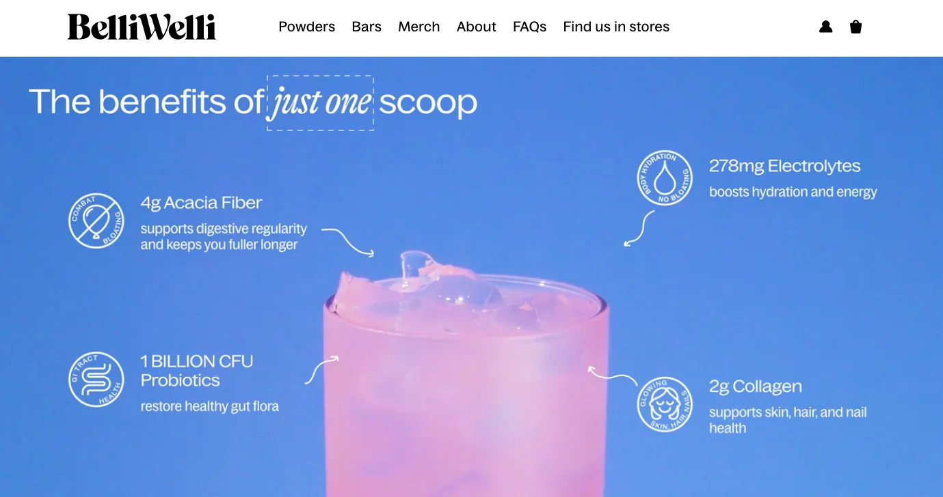Open the Bars menu item
This screenshot has height=497, width=943.
[367, 27]
